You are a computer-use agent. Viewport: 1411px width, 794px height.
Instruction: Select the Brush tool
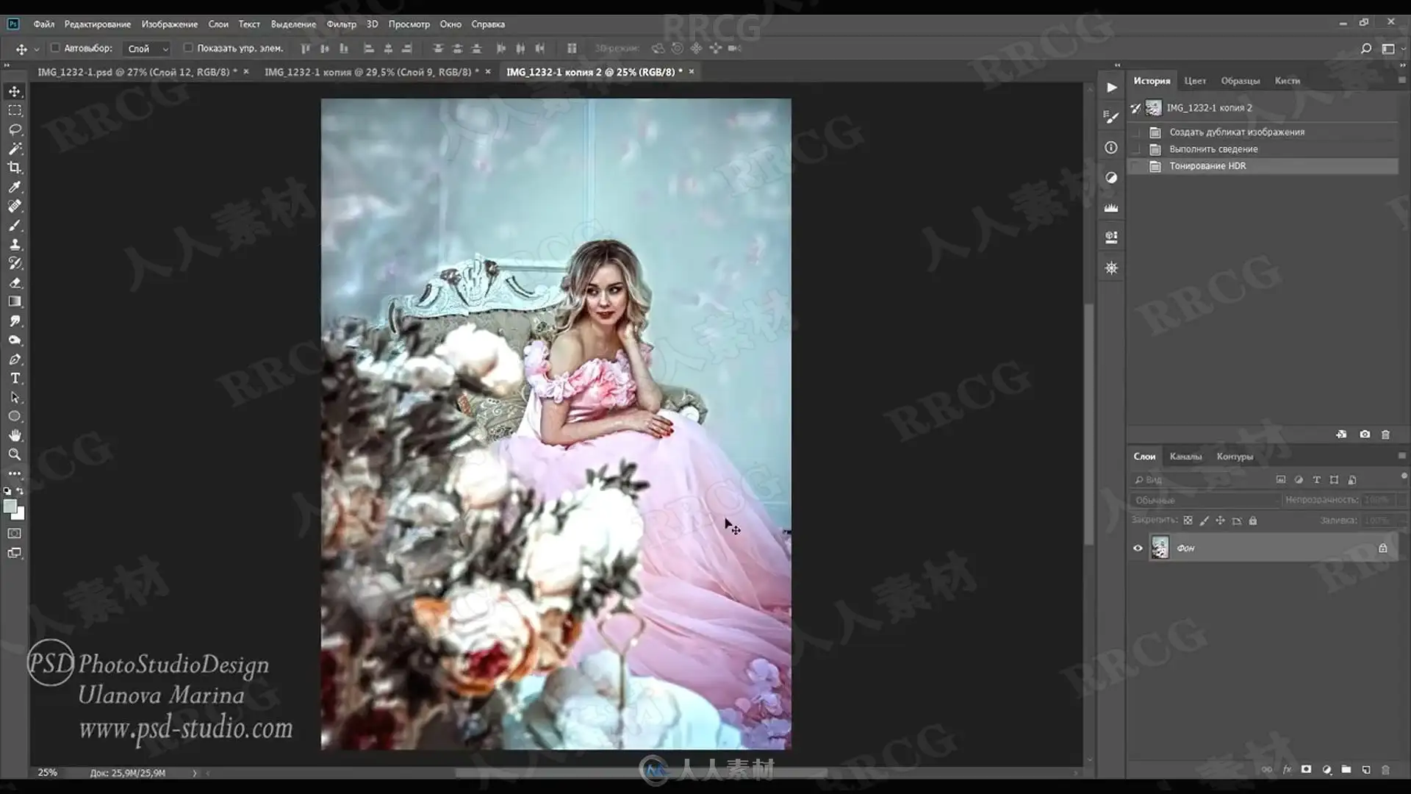[15, 225]
